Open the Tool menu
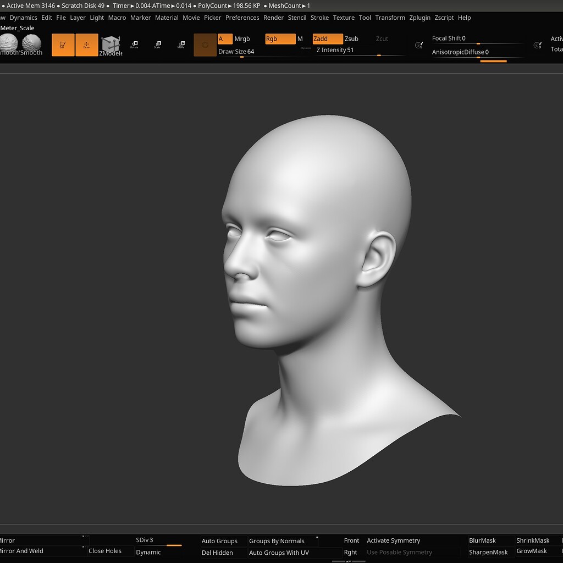Viewport: 563px width, 563px height. click(x=365, y=18)
